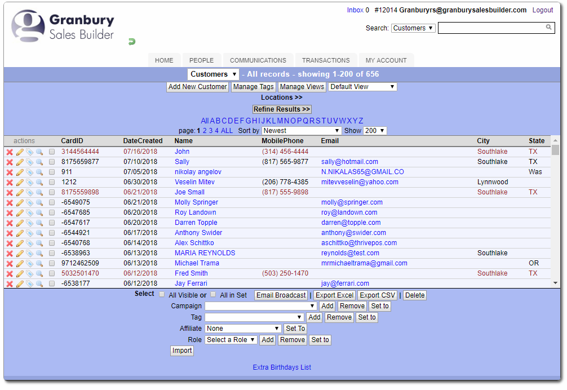Open MY ACCOUNT tab
This screenshot has width=567, height=390.
pyautogui.click(x=386, y=60)
